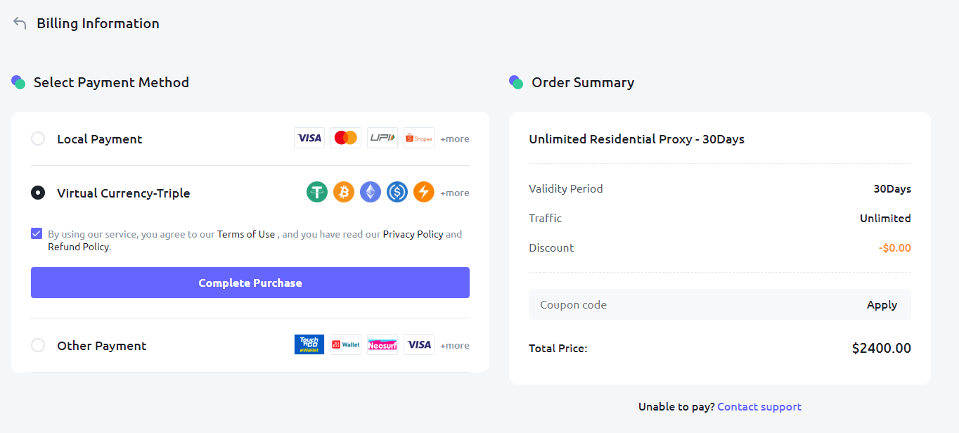This screenshot has height=433, width=959.
Task: Uncheck the Terms of Use agreement checkbox
Action: click(37, 233)
